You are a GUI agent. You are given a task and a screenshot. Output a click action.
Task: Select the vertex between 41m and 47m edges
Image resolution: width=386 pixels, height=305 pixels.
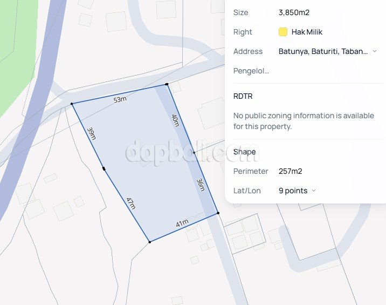coord(149,242)
